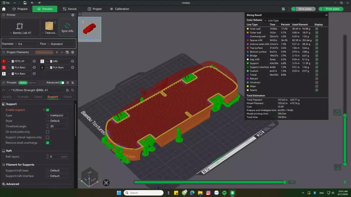Click the Print plate button
Viewport: 351px width, 197px height.
[x=333, y=9]
